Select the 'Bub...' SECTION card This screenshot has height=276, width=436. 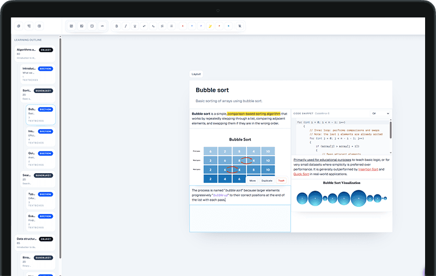[40, 115]
